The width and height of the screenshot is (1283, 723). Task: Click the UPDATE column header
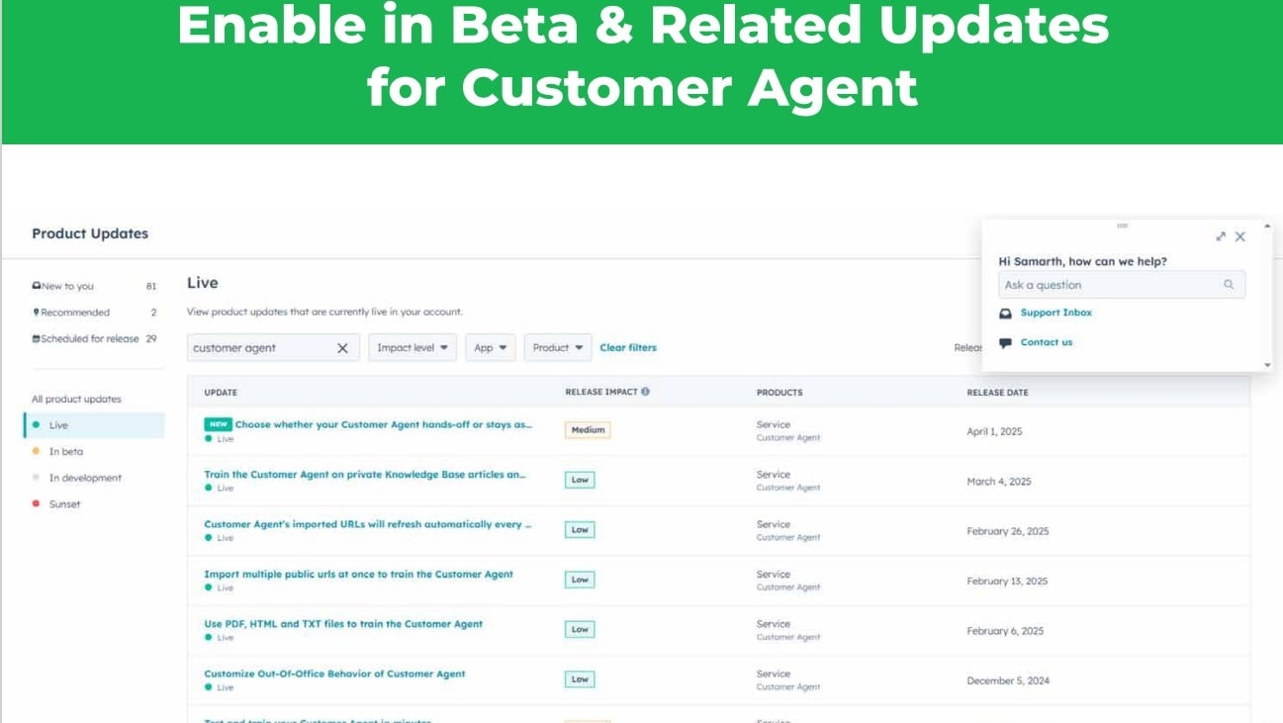click(221, 393)
